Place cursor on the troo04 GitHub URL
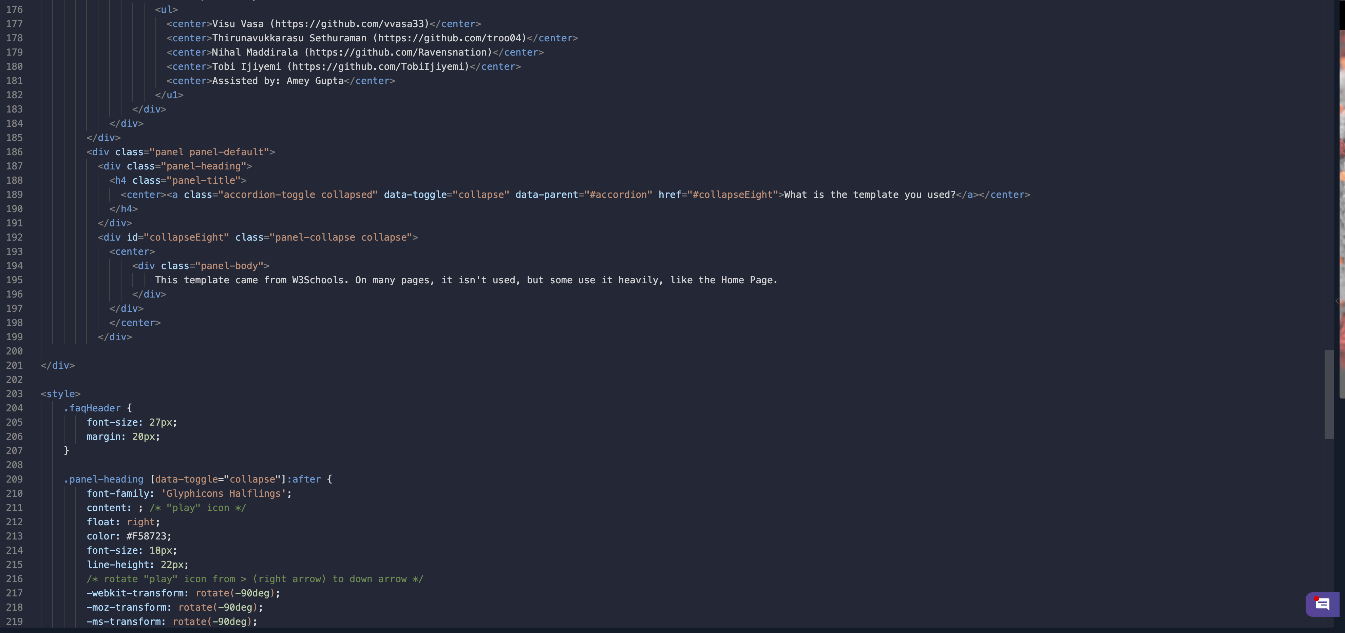 (451, 38)
